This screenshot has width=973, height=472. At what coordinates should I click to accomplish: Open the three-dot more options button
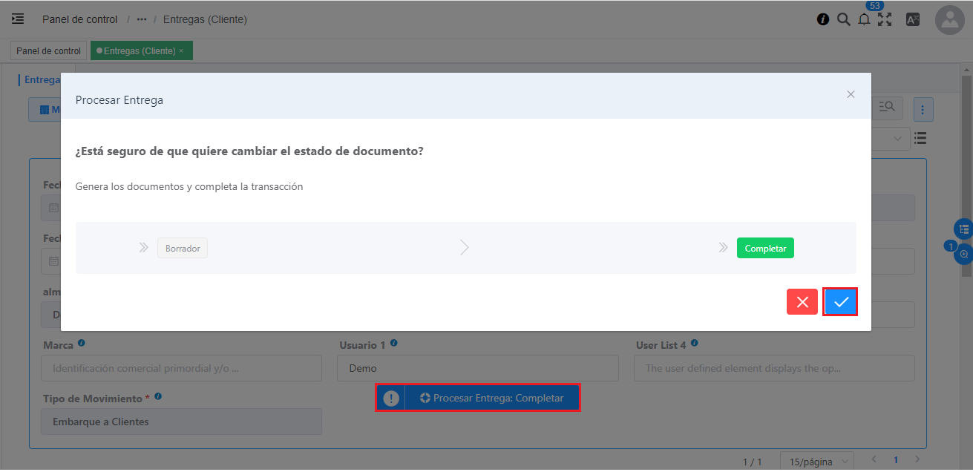923,110
